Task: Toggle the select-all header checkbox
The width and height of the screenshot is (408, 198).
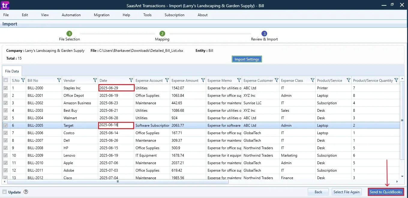Action: point(6,80)
